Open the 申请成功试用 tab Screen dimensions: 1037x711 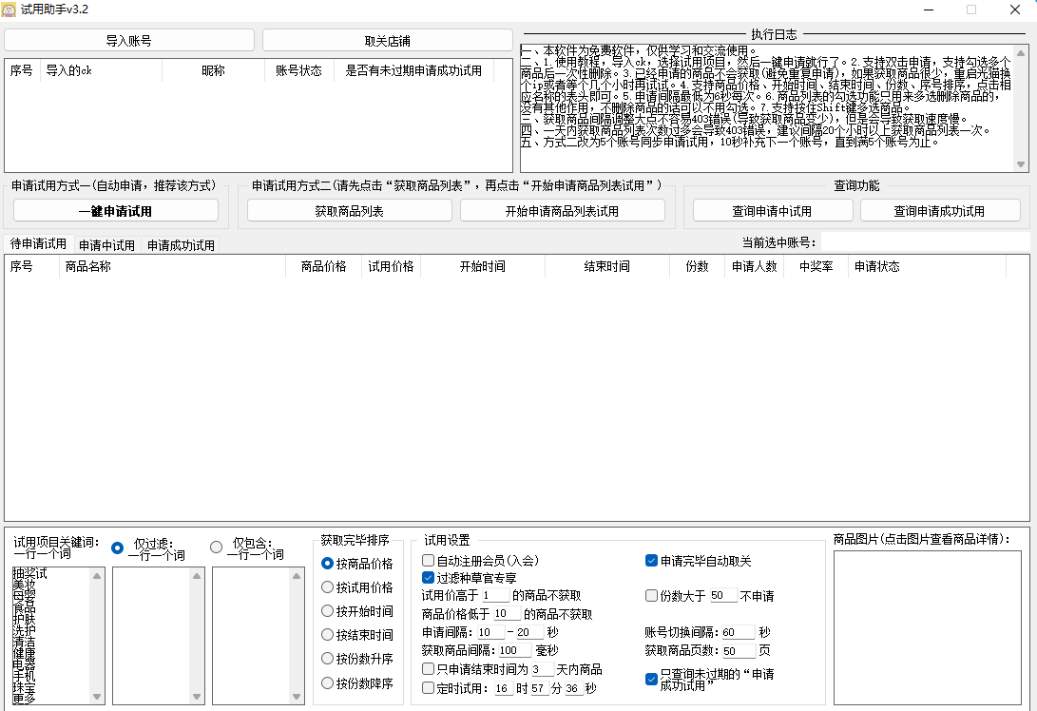[181, 245]
